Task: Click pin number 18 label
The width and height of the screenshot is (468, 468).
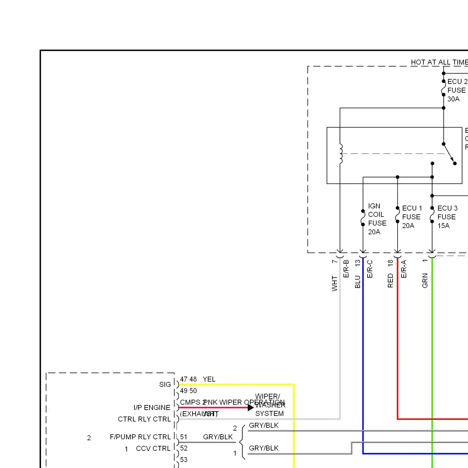Action: click(x=390, y=263)
